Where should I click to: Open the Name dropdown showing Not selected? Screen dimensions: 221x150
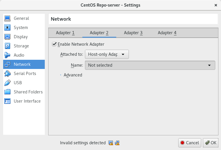pos(150,65)
